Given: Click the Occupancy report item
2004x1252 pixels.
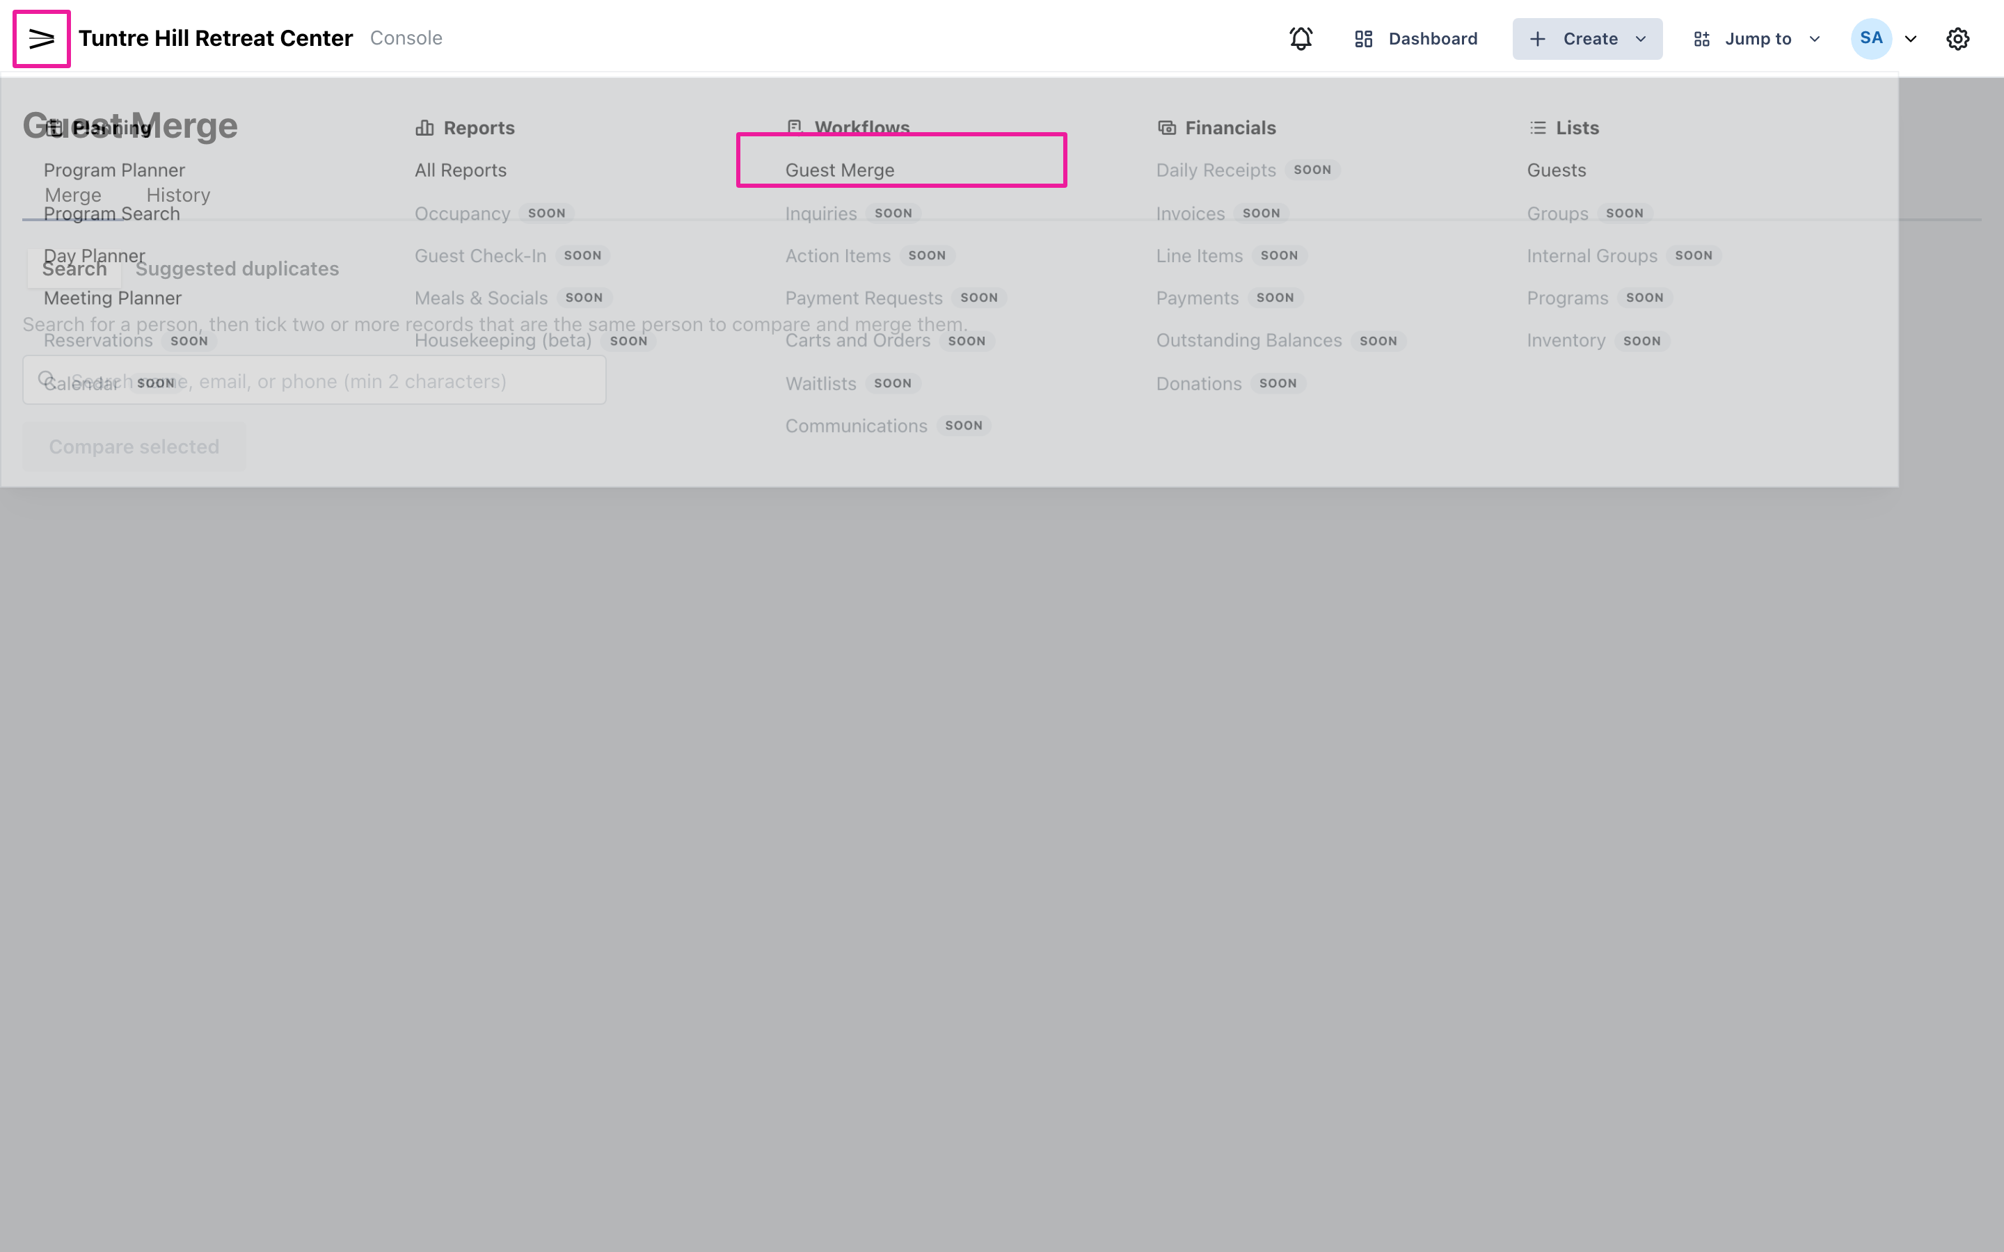Looking at the screenshot, I should [462, 214].
